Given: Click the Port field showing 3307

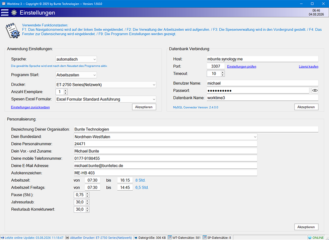Looking at the screenshot, I should 216,66.
